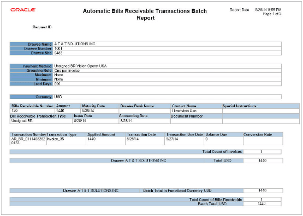
Task: Click 'Drawee Bank Name' column header
Action: (137, 106)
